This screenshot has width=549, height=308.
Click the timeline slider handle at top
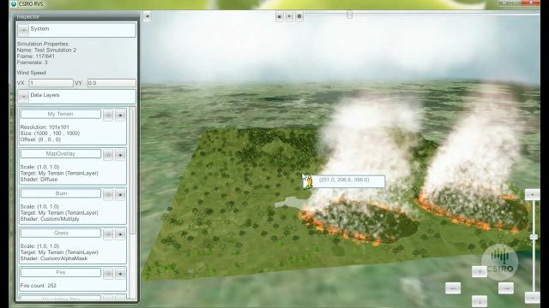pos(349,15)
